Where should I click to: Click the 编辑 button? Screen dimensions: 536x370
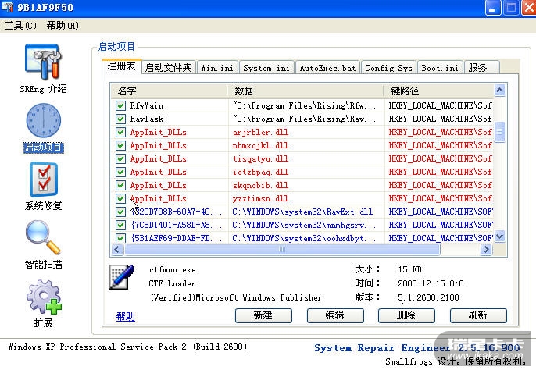(335, 315)
